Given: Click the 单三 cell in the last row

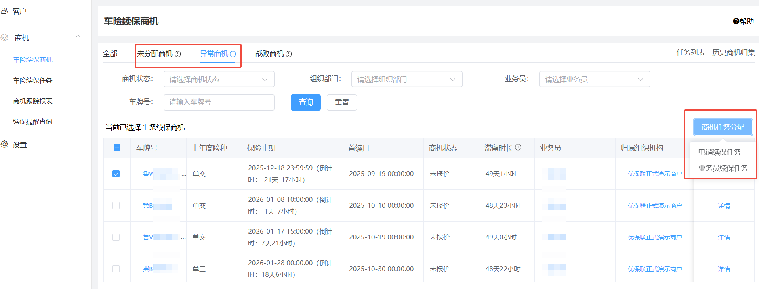Looking at the screenshot, I should click(199, 269).
